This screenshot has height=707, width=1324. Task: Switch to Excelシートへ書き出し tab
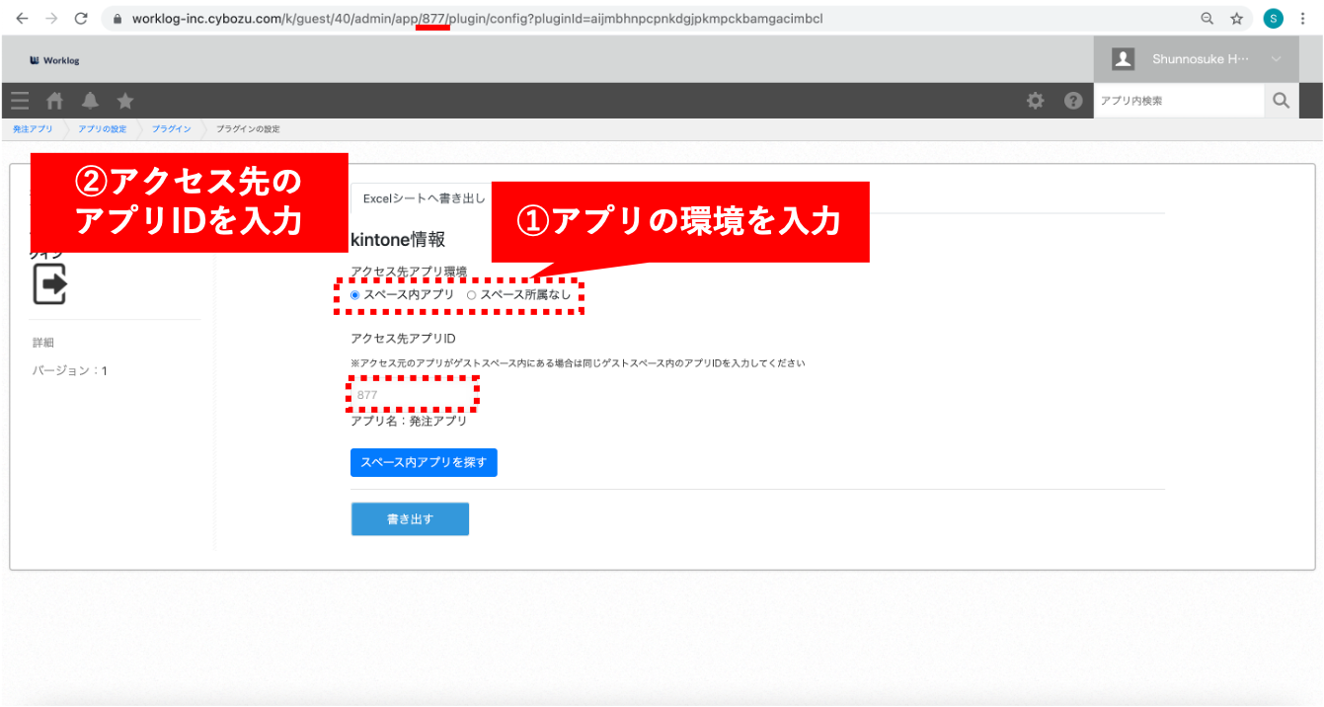[x=425, y=198]
